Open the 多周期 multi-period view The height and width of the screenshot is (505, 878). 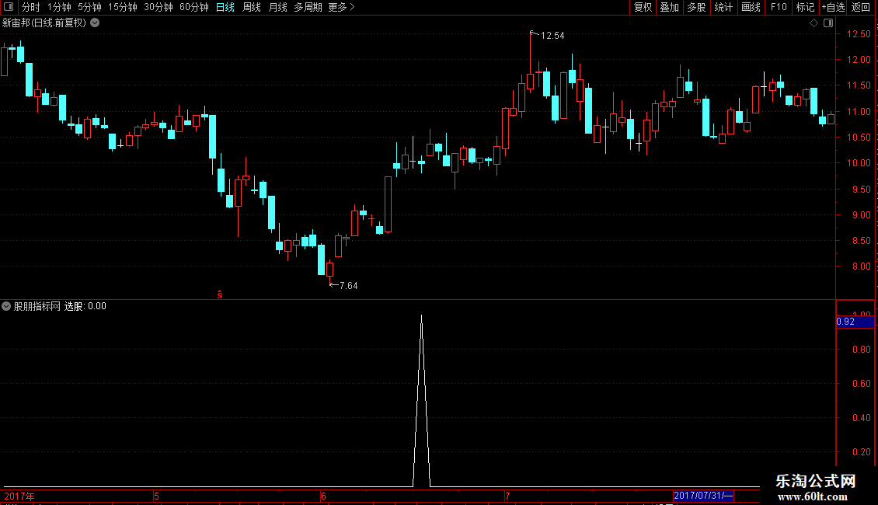pos(308,7)
